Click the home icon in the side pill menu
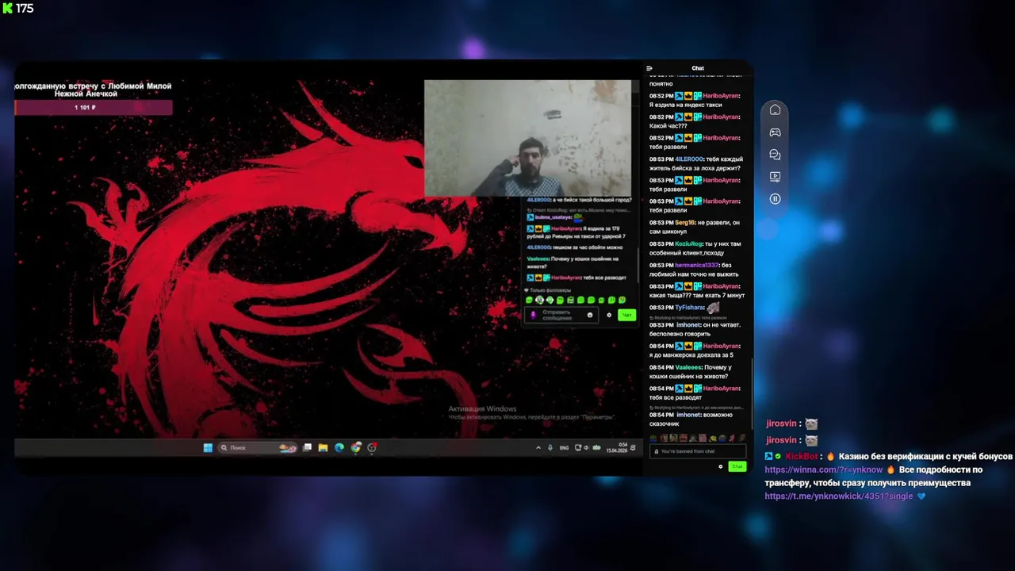The height and width of the screenshot is (571, 1015). (x=776, y=110)
